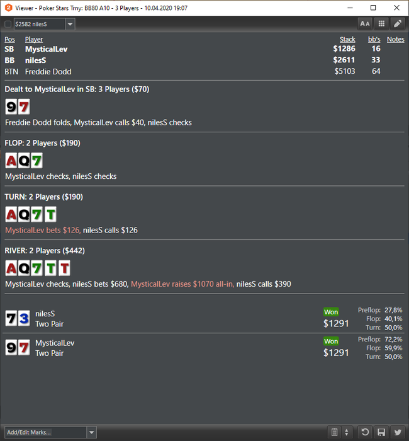Click the clipboard copy hand icon

pos(334,432)
